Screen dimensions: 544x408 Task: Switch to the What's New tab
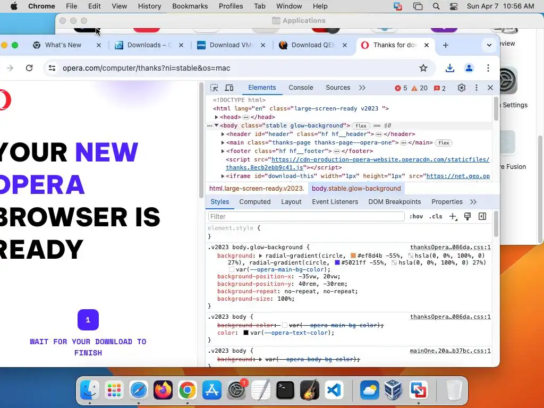(x=63, y=45)
